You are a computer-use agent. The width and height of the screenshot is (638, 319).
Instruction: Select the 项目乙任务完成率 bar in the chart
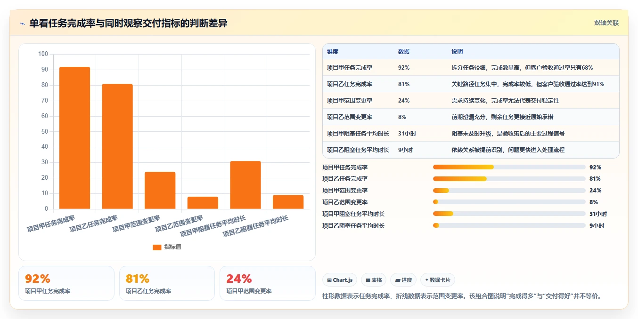tap(117, 146)
